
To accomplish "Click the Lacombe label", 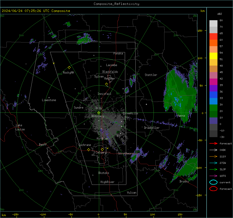I will [x=112, y=65].
